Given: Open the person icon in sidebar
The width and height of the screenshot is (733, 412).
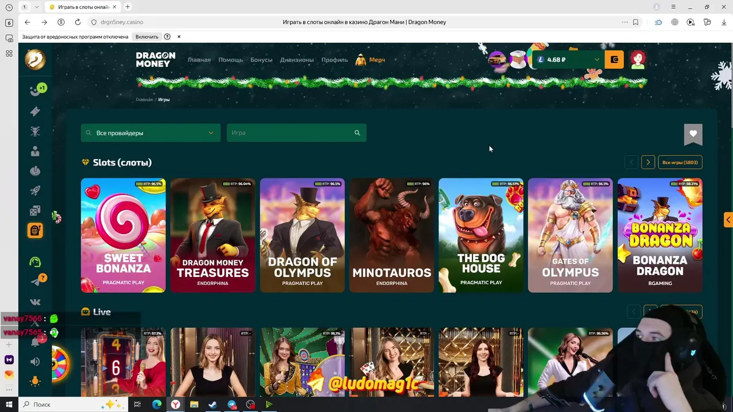Looking at the screenshot, I should 35,151.
